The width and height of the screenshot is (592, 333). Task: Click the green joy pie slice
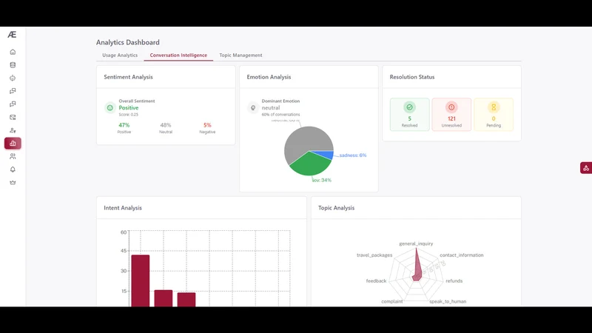310,164
